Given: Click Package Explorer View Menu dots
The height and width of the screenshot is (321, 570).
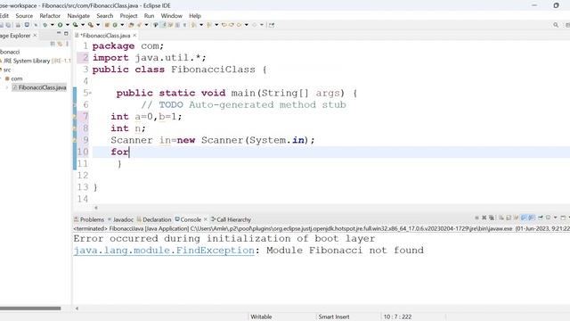Looking at the screenshot, I should click(68, 44).
